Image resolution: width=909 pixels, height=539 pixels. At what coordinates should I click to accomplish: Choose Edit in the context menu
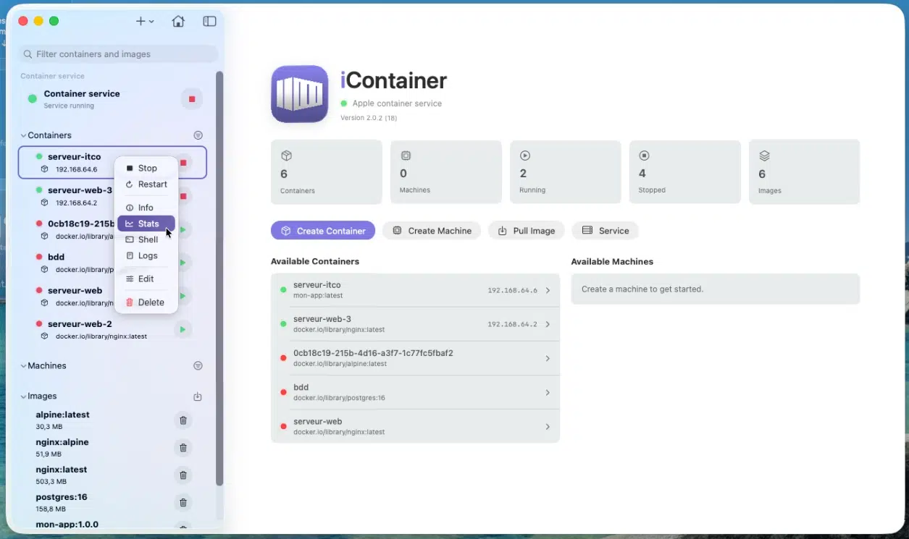(146, 279)
